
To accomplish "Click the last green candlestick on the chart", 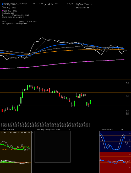I will pyautogui.click(x=90, y=102).
